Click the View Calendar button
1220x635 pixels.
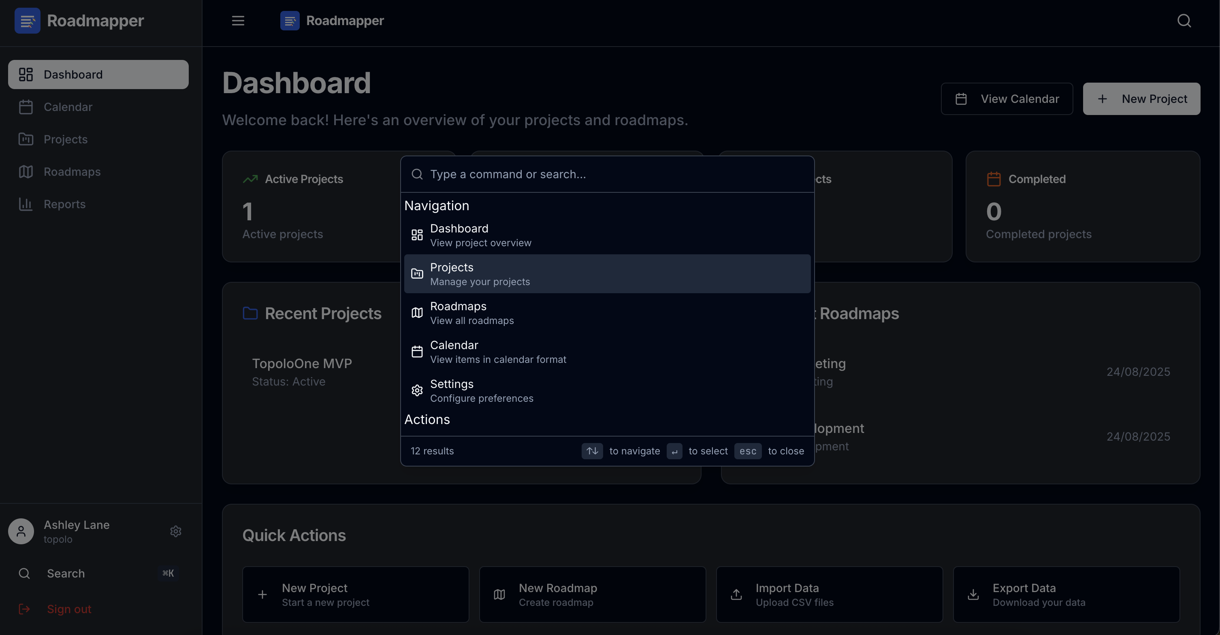pos(1007,99)
